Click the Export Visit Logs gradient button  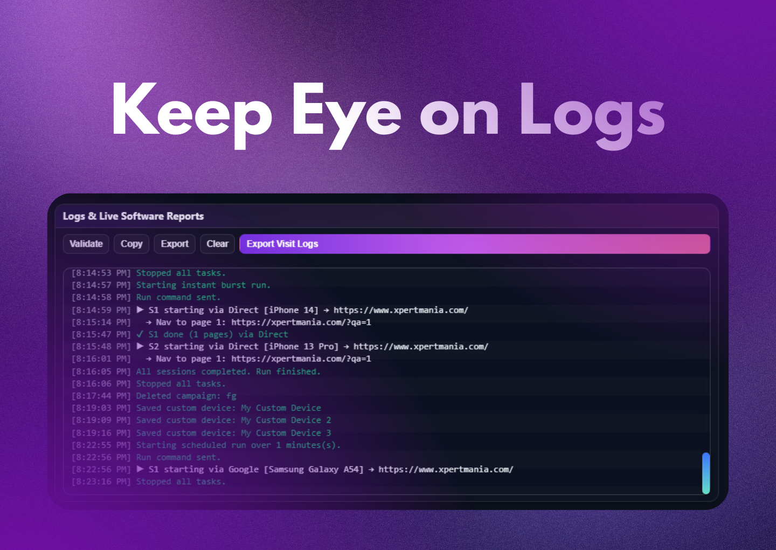tap(475, 244)
